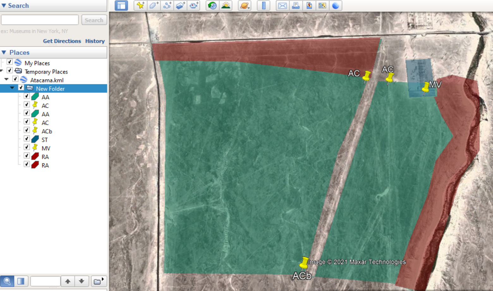Viewport: 493px width, 291px height.
Task: Open the History link in Search
Action: (x=95, y=41)
